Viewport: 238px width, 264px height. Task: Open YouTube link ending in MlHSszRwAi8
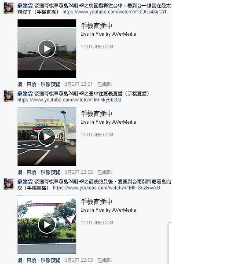(106, 188)
